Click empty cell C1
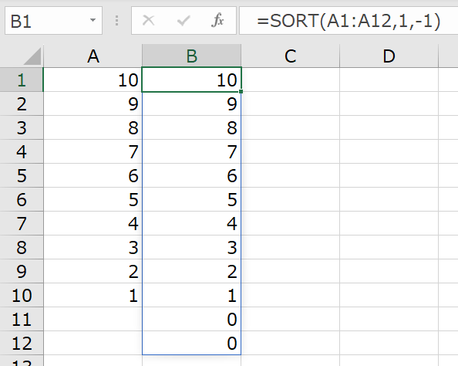The height and width of the screenshot is (366, 458). point(291,80)
